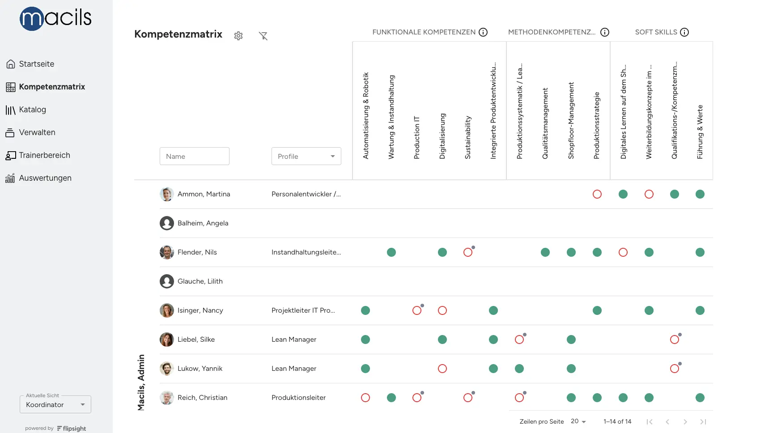Click the name Ammon, Martina
The image size is (773, 433).
204,194
